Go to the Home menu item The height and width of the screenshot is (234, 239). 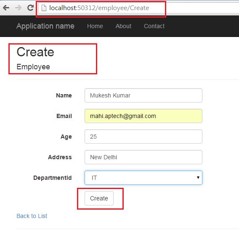[x=95, y=26]
